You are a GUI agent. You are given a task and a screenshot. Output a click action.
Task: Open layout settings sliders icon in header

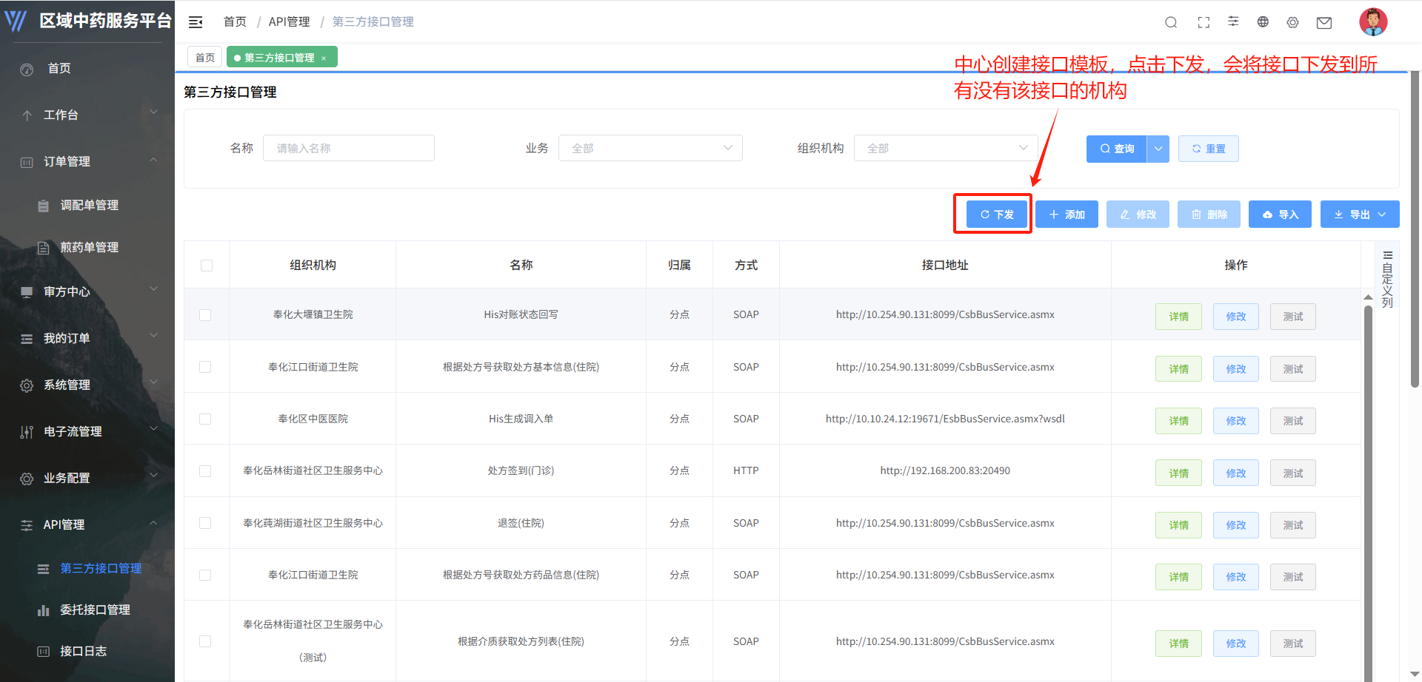[x=1233, y=21]
